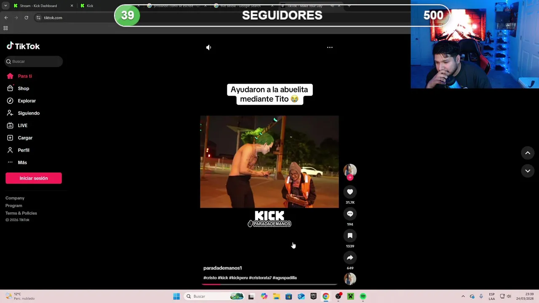Open the Windows Start menu
The image size is (539, 303).
point(176,296)
